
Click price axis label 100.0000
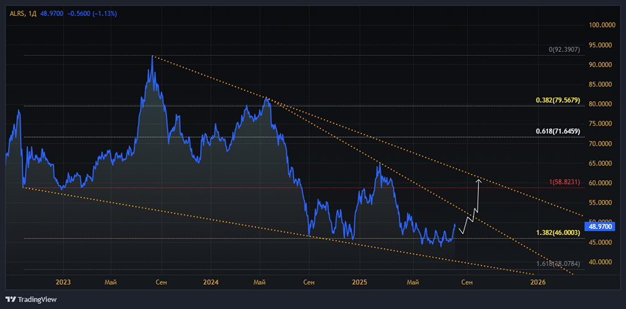pos(602,25)
